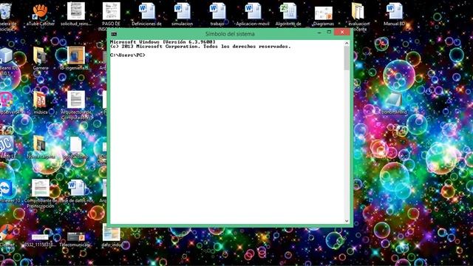
Task: Launch the TeamViewer 10 shortcut
Action: pos(6,188)
